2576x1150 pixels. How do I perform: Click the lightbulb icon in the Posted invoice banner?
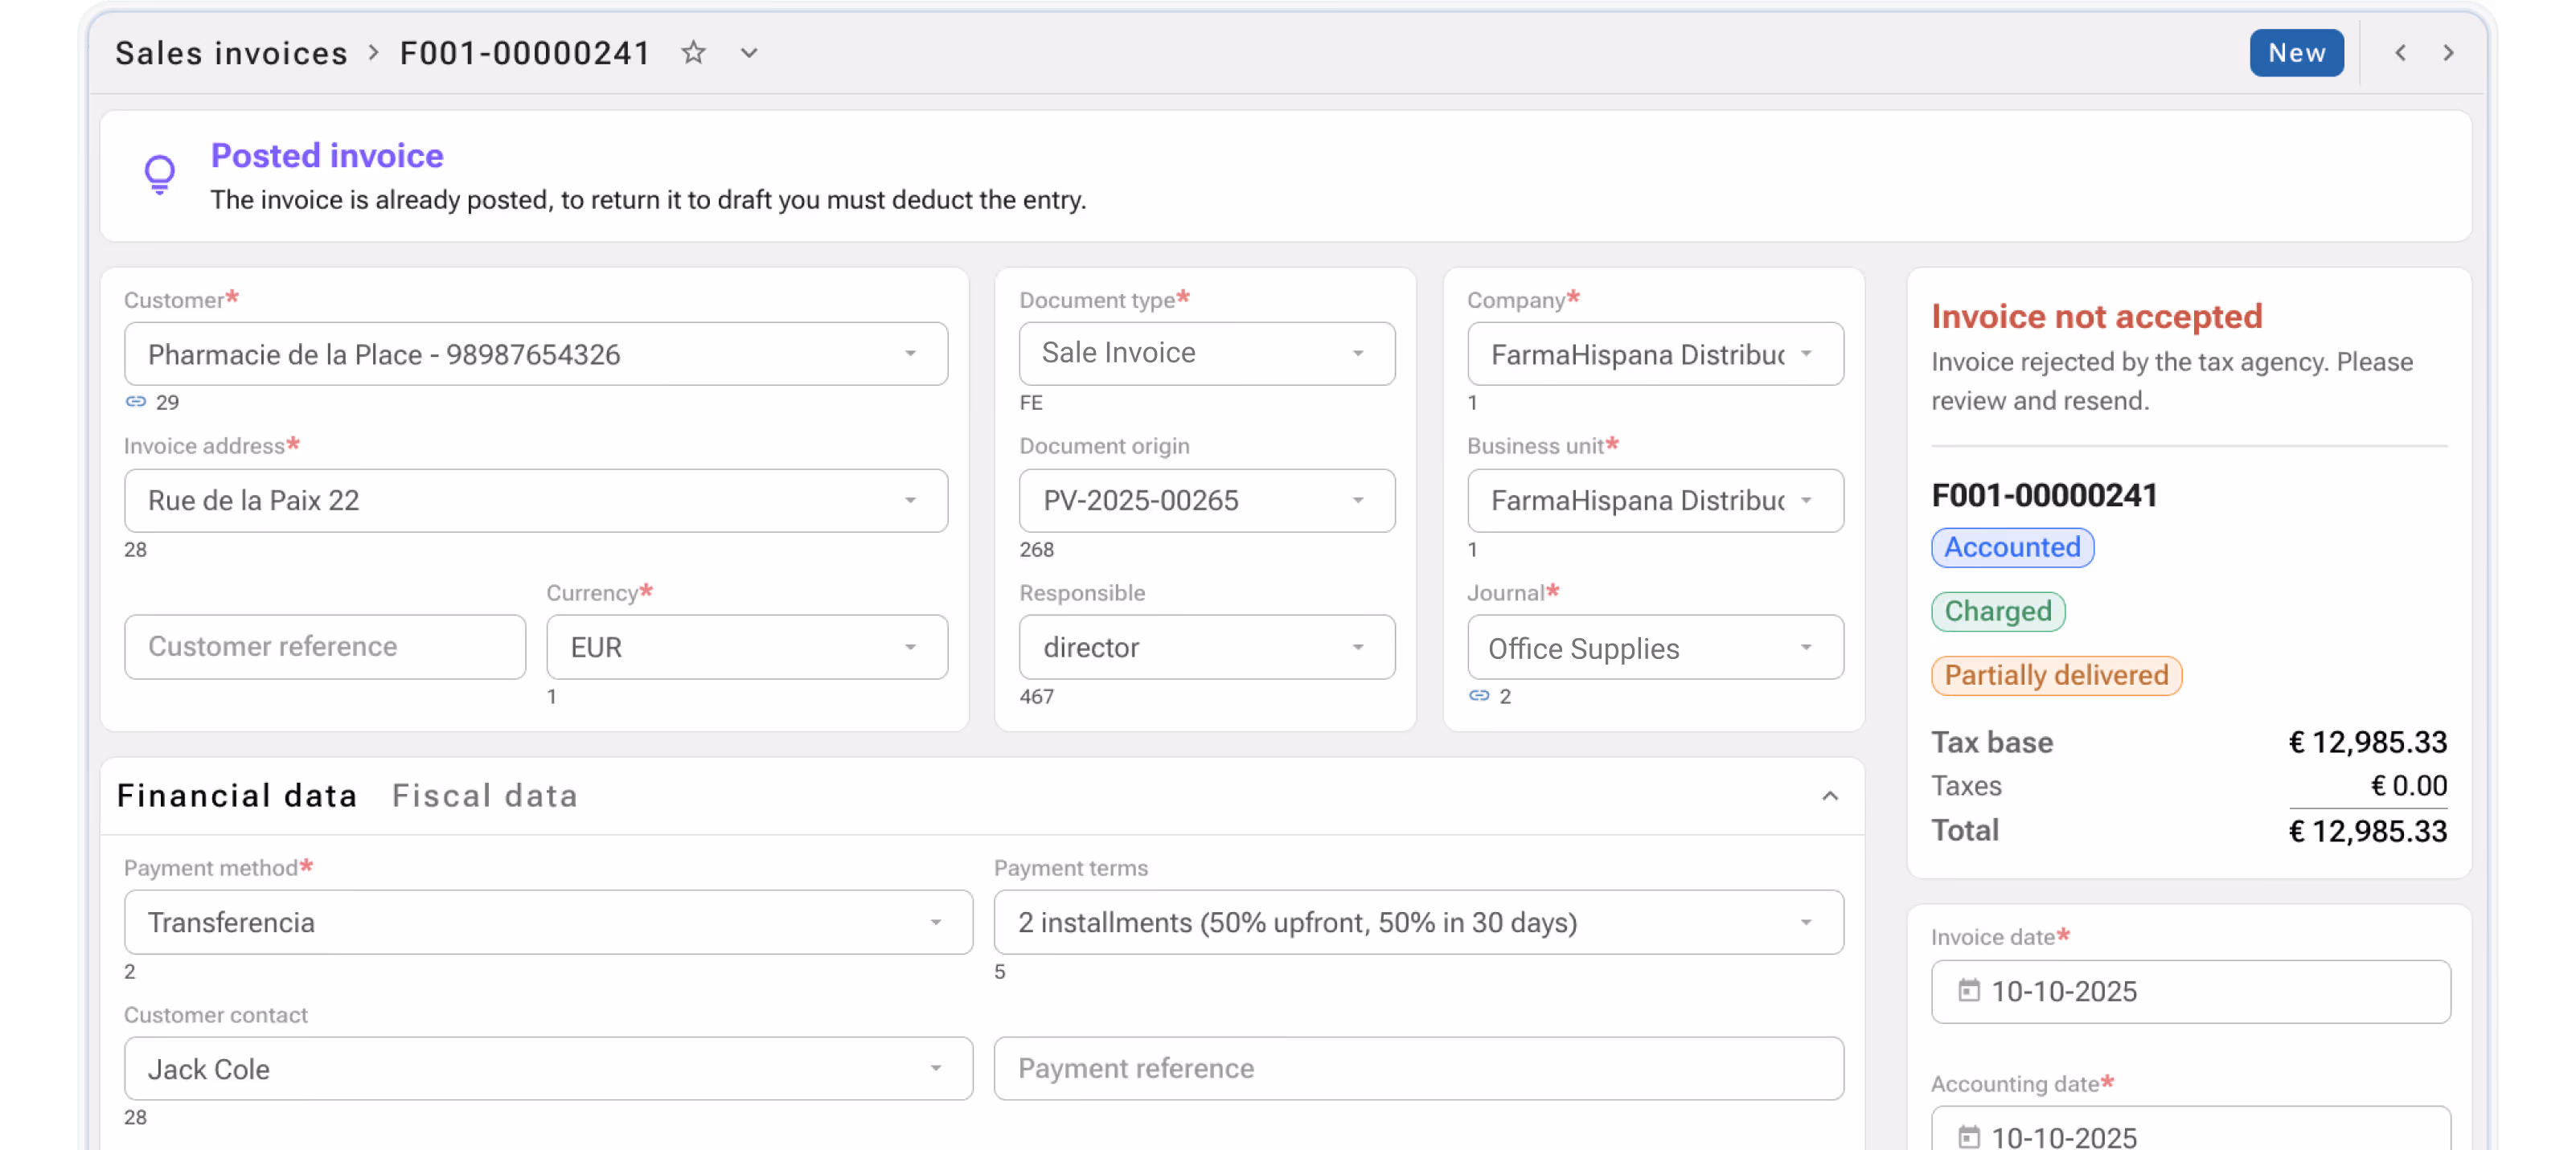coord(160,175)
